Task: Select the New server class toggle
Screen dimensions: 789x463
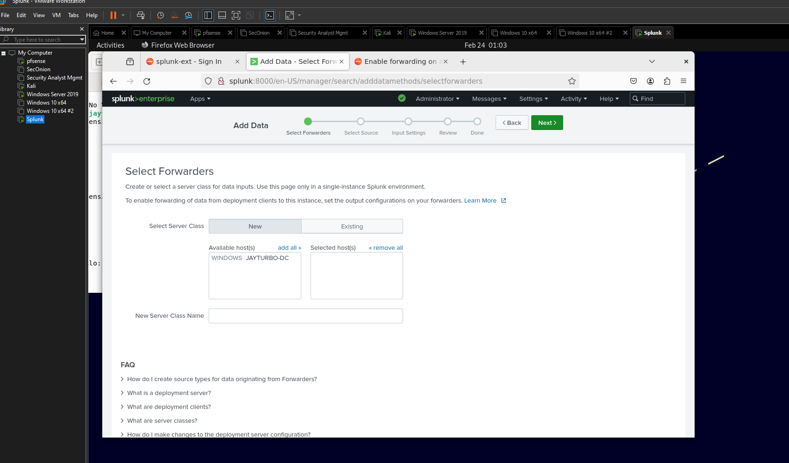Action: click(x=255, y=226)
